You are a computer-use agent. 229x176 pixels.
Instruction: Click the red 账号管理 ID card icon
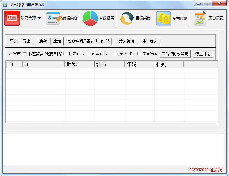(12, 18)
